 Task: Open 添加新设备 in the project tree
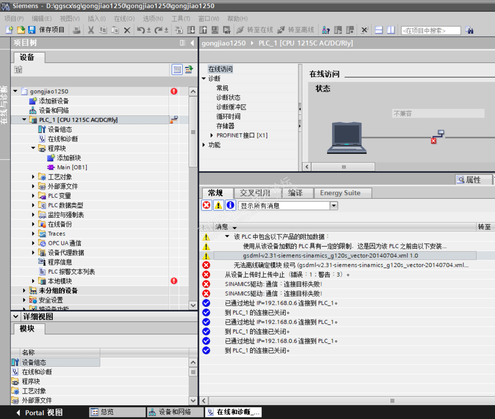point(54,101)
